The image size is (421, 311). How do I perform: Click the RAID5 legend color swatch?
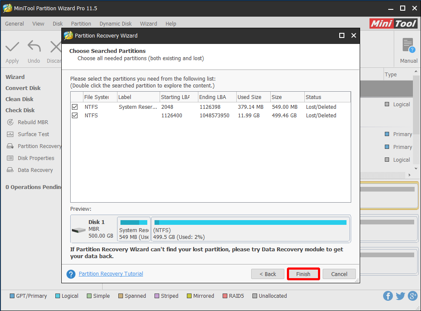(x=225, y=296)
